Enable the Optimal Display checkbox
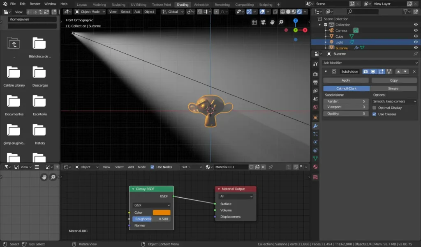 [374, 108]
